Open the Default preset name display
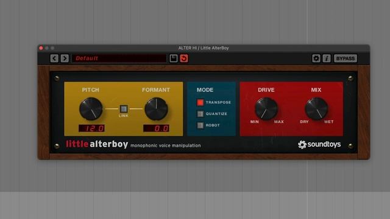 pyautogui.click(x=119, y=58)
